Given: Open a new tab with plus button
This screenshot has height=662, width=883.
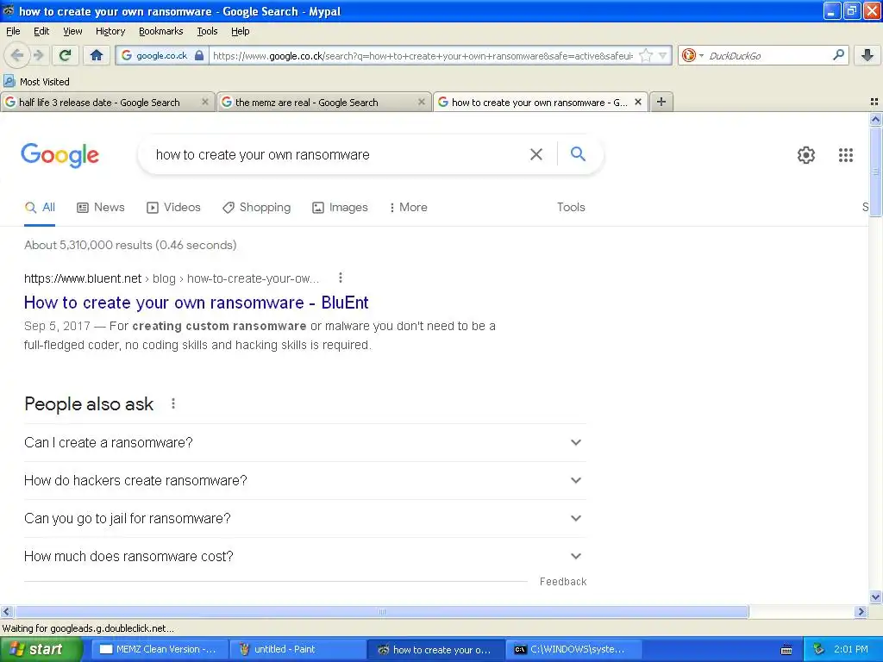Looking at the screenshot, I should point(661,102).
